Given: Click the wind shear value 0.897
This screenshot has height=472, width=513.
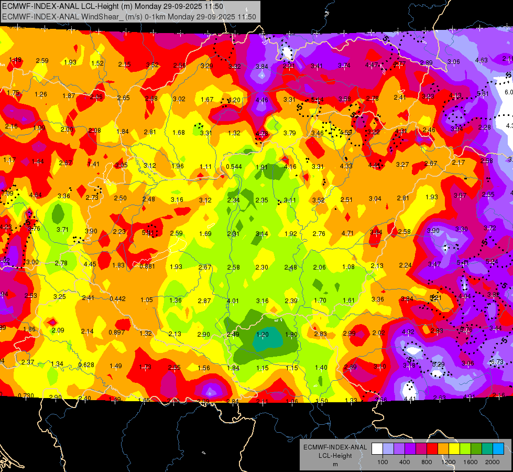Looking at the screenshot, I should 117,332.
